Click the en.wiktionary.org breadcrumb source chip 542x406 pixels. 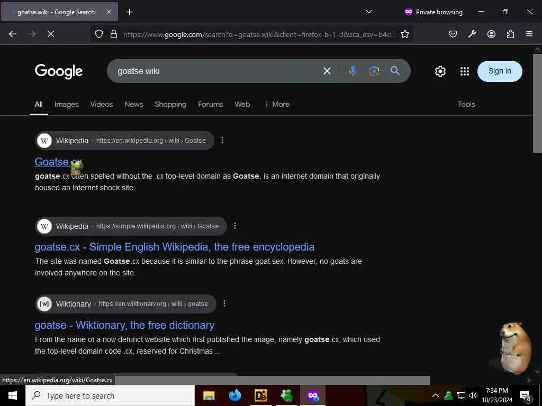(x=125, y=304)
